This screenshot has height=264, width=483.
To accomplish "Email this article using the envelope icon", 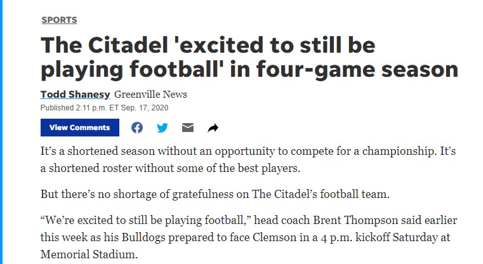I will coord(187,128).
